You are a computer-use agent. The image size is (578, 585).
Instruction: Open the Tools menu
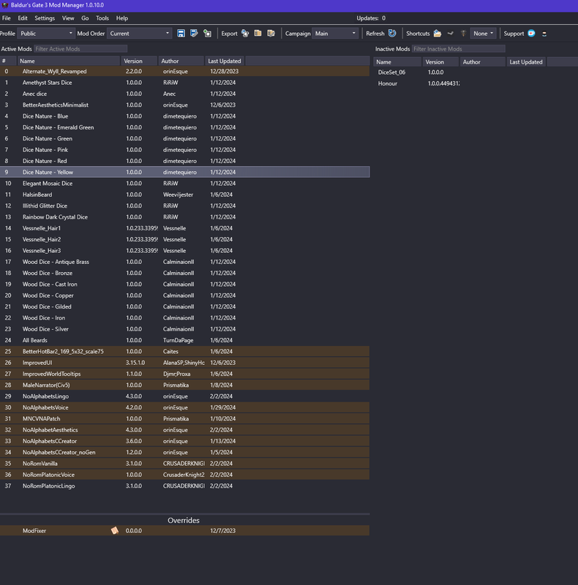(x=102, y=18)
